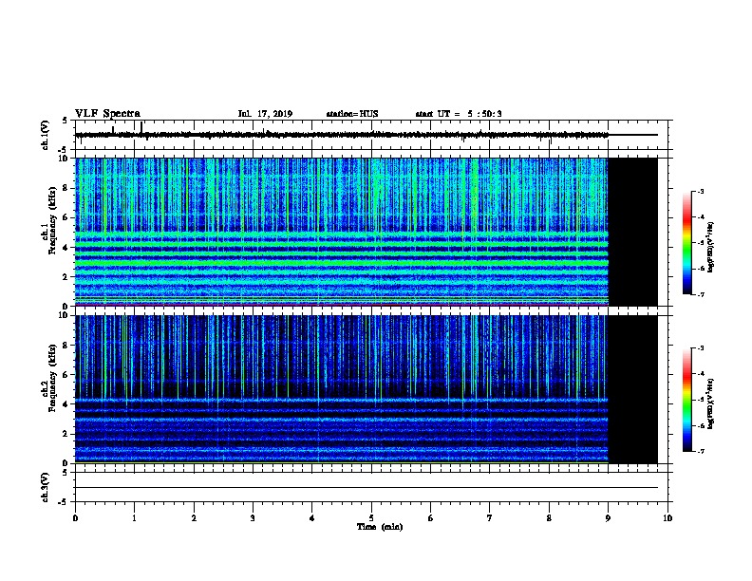Select the ch.2 "Frequency (kHz)" axis label

51,378
